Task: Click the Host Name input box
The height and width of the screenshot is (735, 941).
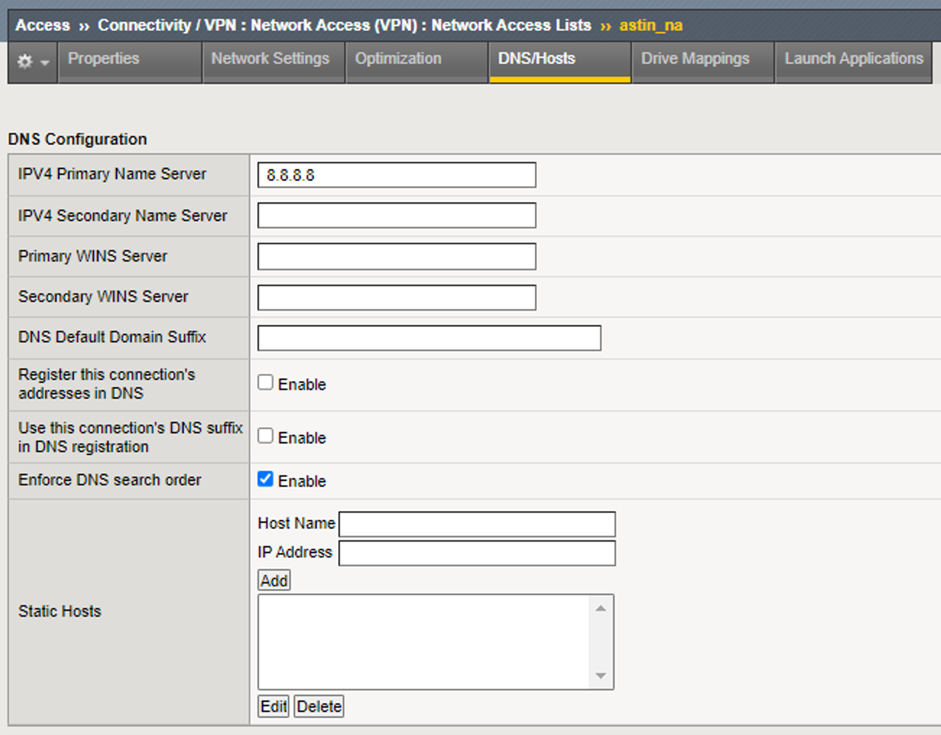Action: coord(477,524)
